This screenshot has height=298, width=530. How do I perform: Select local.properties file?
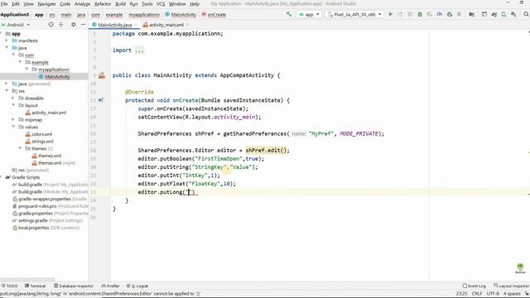pos(46,228)
